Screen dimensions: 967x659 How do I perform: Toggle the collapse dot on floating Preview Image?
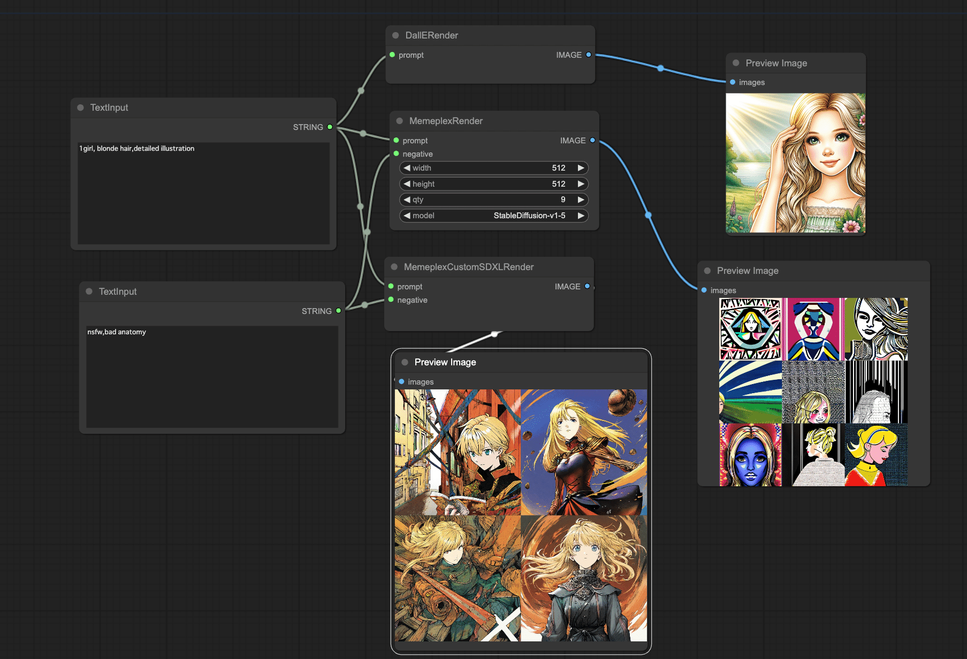(405, 362)
